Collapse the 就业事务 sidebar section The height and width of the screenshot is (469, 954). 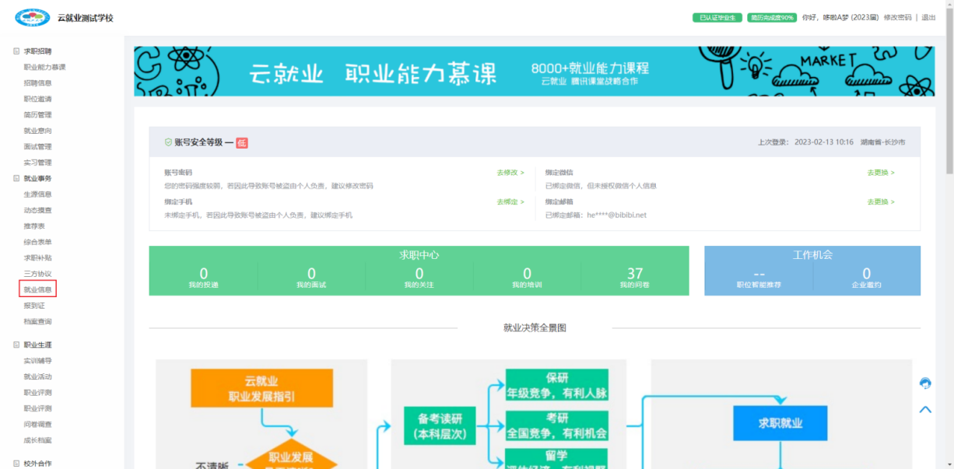point(16,179)
